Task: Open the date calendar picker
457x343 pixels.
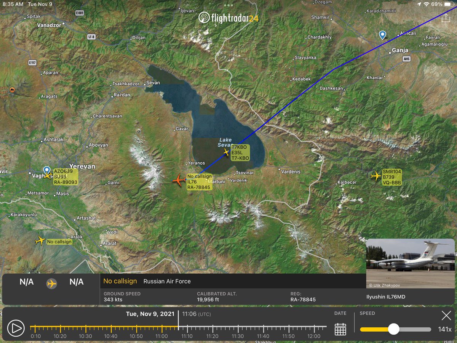Action: point(340,329)
